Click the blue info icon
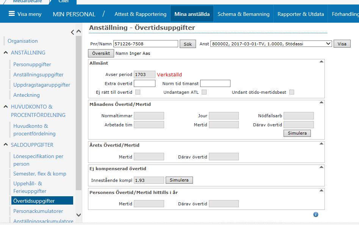The width and height of the screenshot is (359, 225). click(x=316, y=214)
